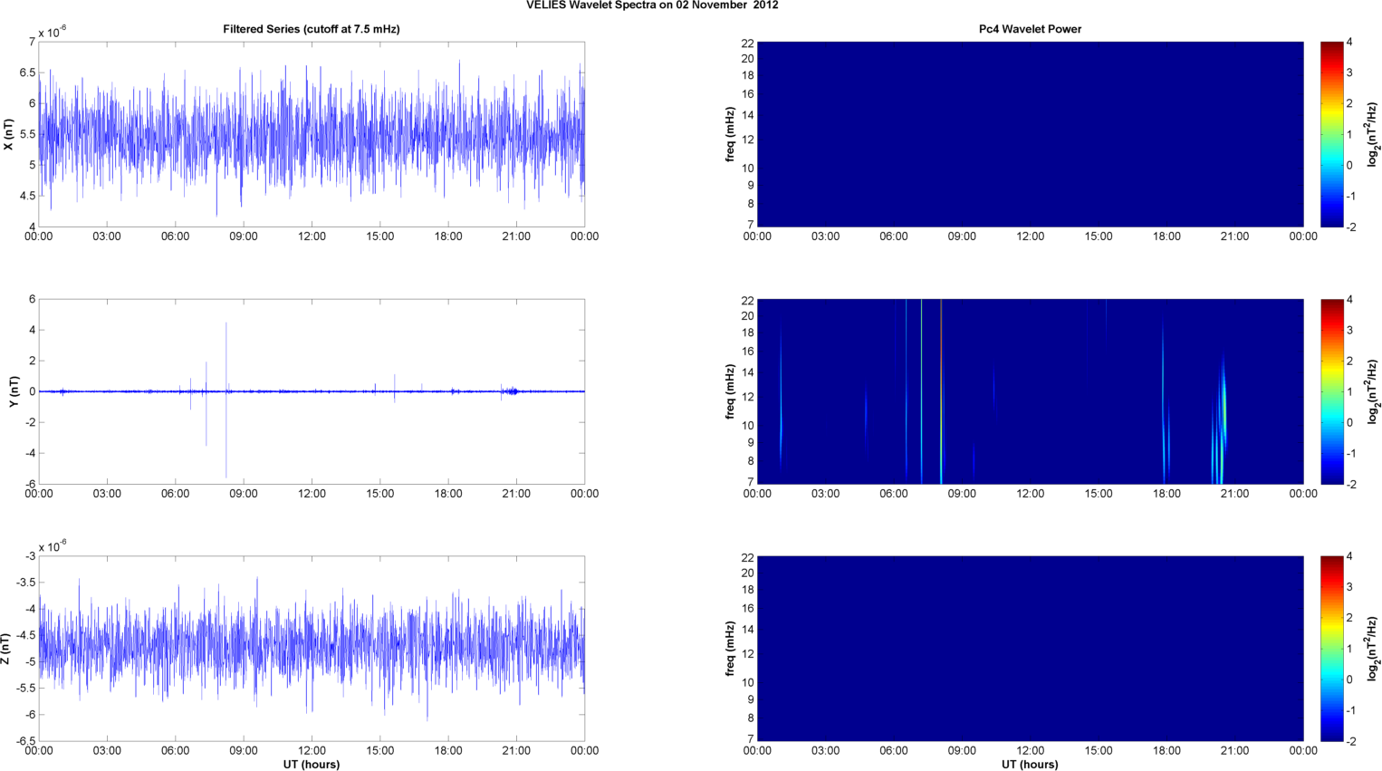
Task: Click the VELIES Wavelet Spectra main title
Action: pos(652,5)
